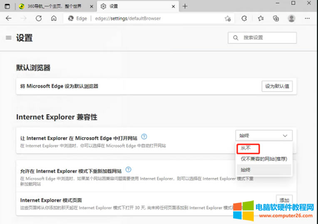The height and width of the screenshot is (224, 318).
Task: Open the extensions puzzle icon
Action: [244, 18]
